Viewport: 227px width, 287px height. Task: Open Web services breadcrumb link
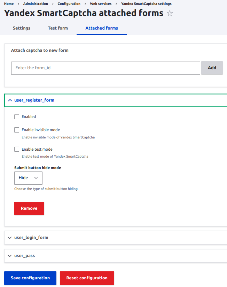click(x=101, y=4)
